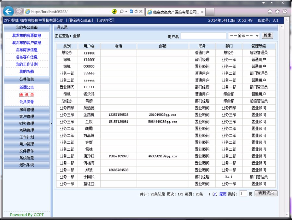
Task: Click the address bar search magnifier icon
Action: point(122,12)
